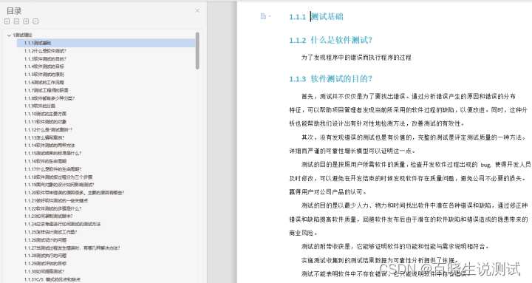Click document heading 1.1.2 什么是软件测试?
The height and width of the screenshot is (283, 532).
(331, 40)
